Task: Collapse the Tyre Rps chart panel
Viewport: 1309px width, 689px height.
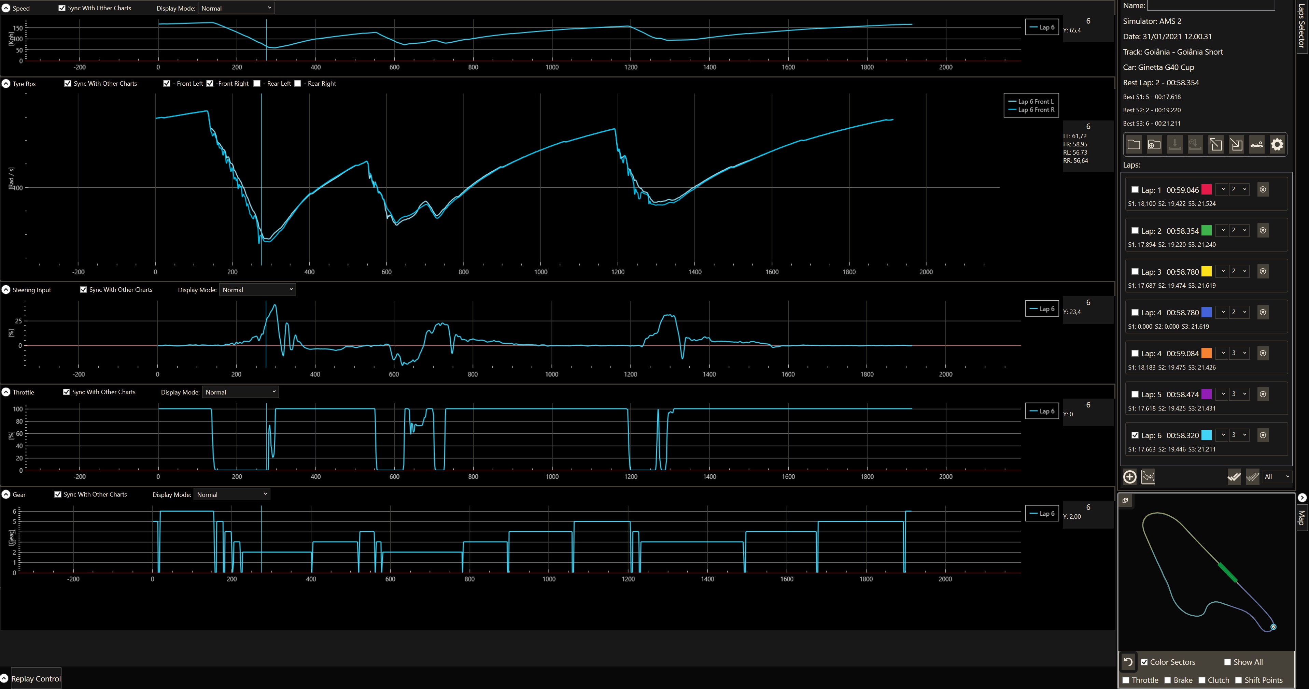Action: click(6, 83)
